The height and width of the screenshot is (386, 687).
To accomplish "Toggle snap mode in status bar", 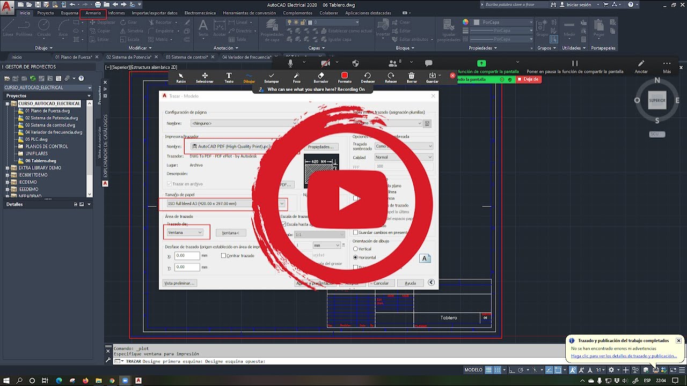I will pyautogui.click(x=498, y=370).
